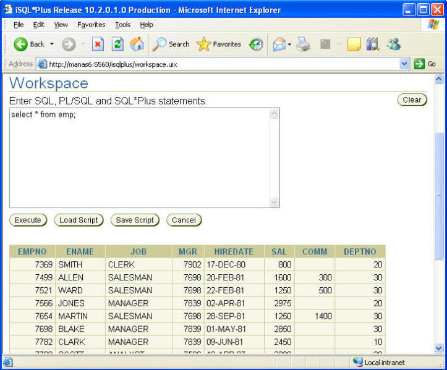447x370 pixels.
Task: Open the Help menu
Action: click(x=147, y=25)
